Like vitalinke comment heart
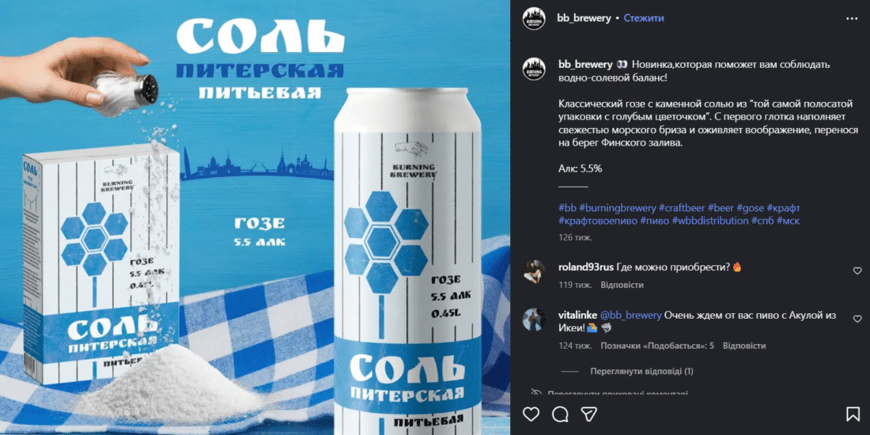 (857, 319)
